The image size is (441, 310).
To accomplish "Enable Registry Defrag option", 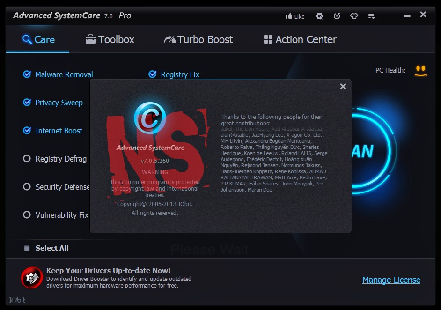I will click(27, 159).
